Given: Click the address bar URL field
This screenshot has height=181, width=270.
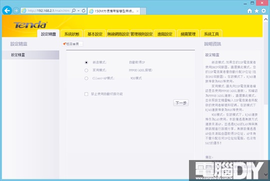Looking at the screenshot, I should [x=48, y=10].
